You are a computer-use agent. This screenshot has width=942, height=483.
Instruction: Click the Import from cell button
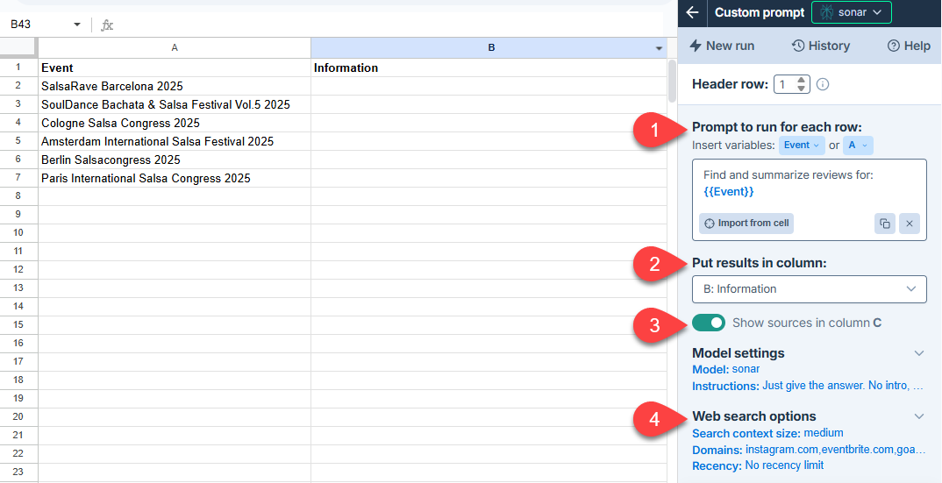coord(746,223)
